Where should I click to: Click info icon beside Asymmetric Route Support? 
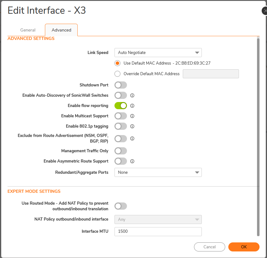(x=132, y=161)
